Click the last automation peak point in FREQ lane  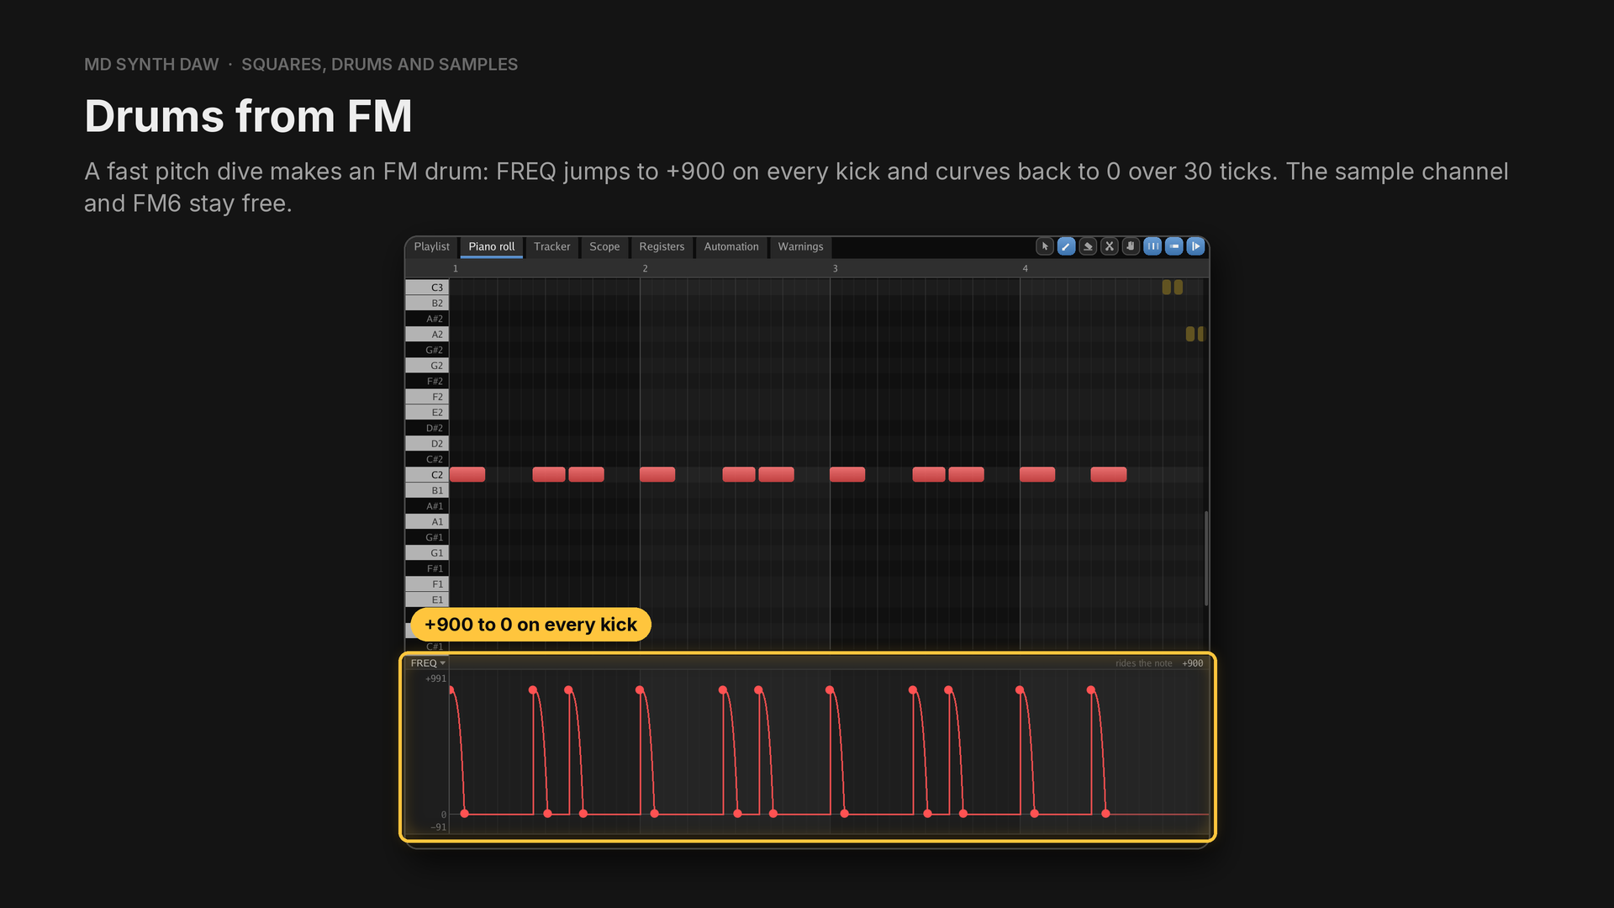(x=1091, y=690)
